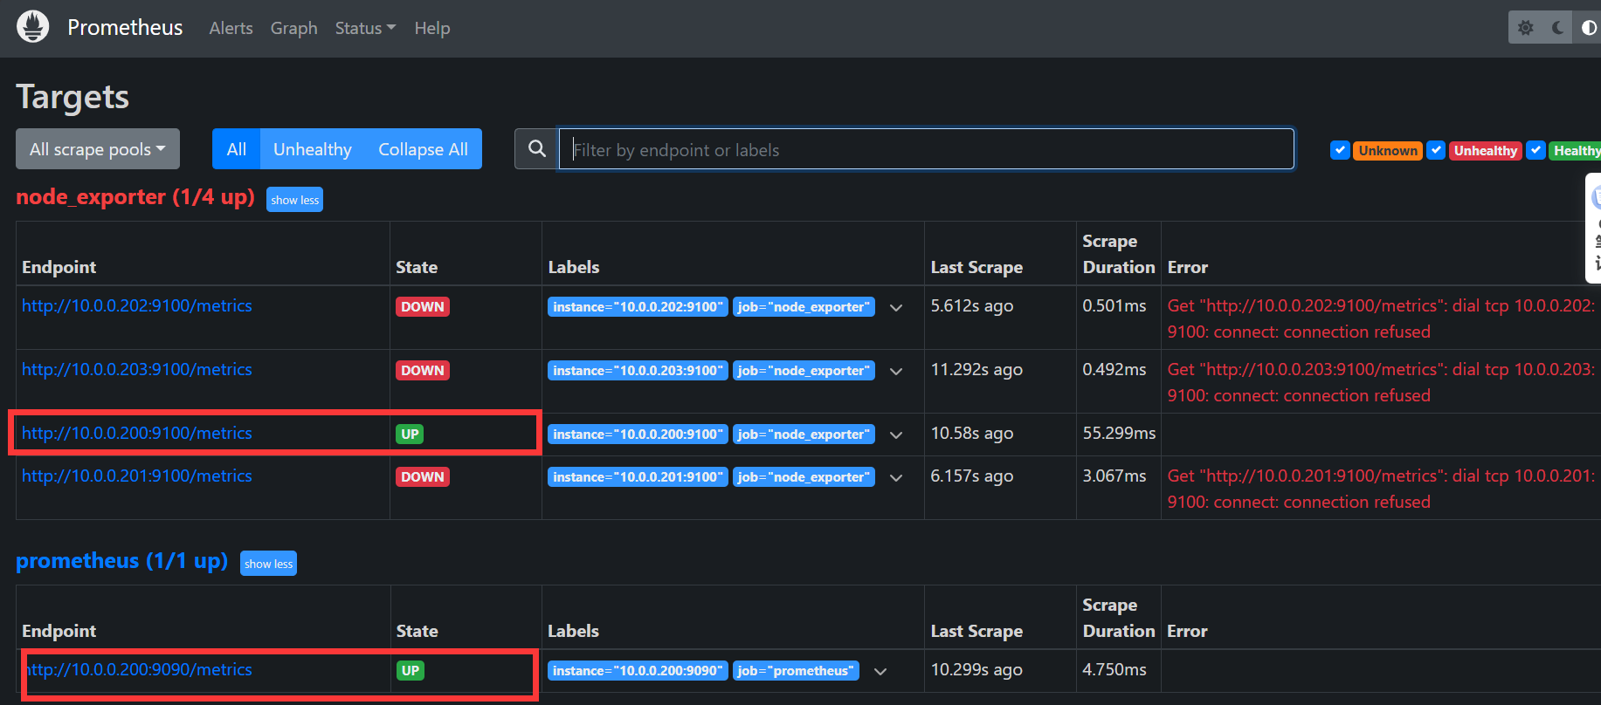Open http://10.0.0.202:9100/metrics endpoint link
The width and height of the screenshot is (1601, 705).
[137, 305]
